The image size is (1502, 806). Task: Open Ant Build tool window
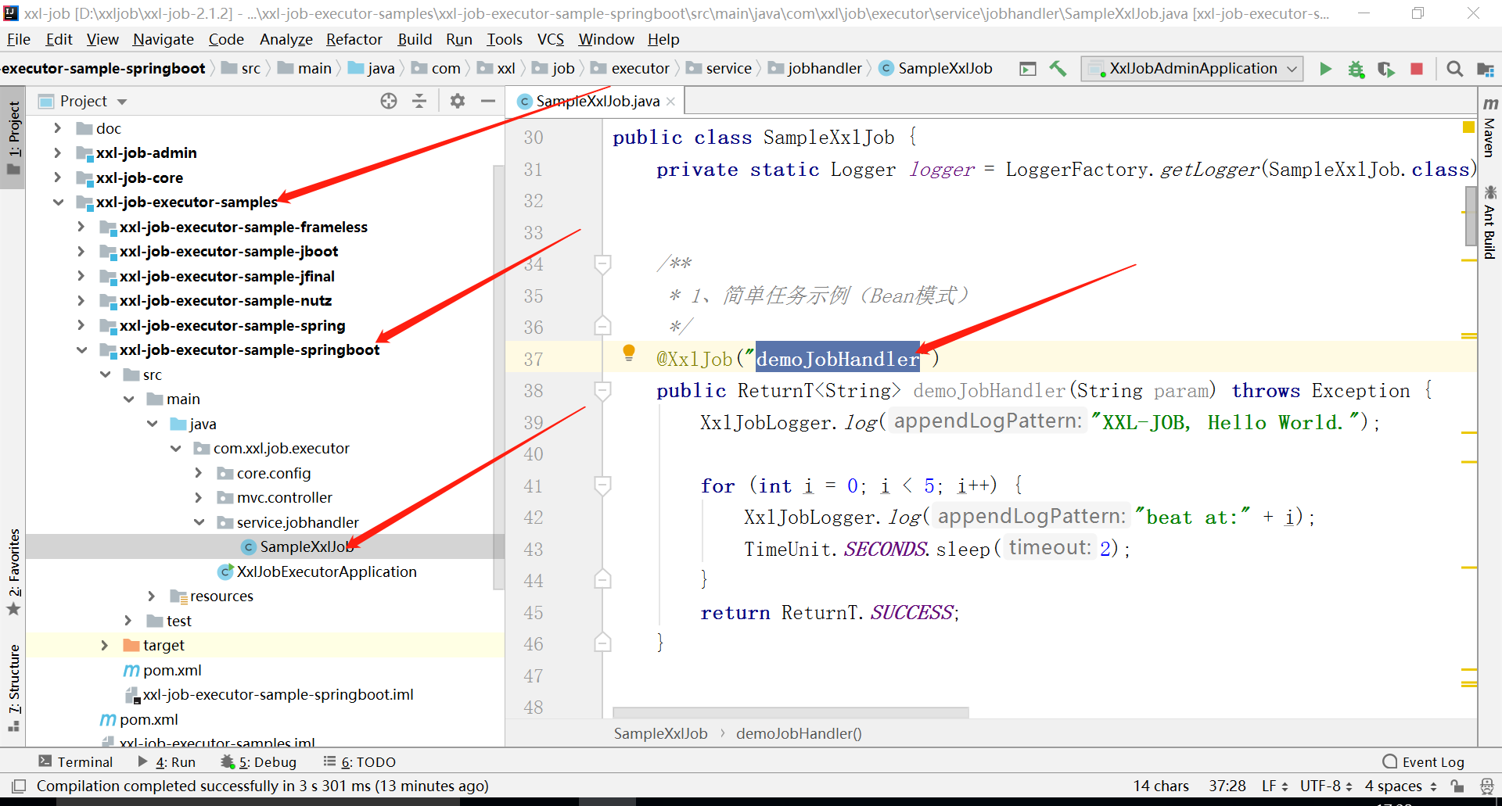1489,222
